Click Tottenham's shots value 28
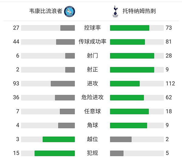Viewport: 182px width, 159px height. click(x=169, y=56)
